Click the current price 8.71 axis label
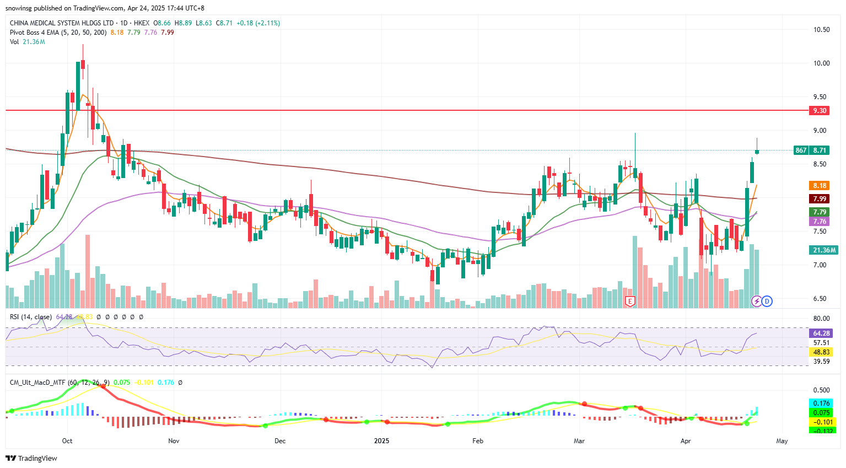Screen dimensions: 846x468 (x=820, y=150)
